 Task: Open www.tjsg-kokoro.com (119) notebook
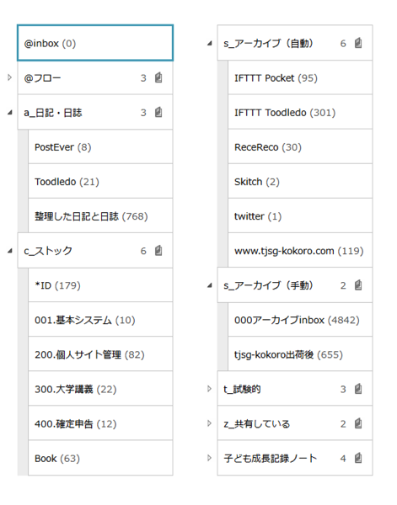point(300,250)
